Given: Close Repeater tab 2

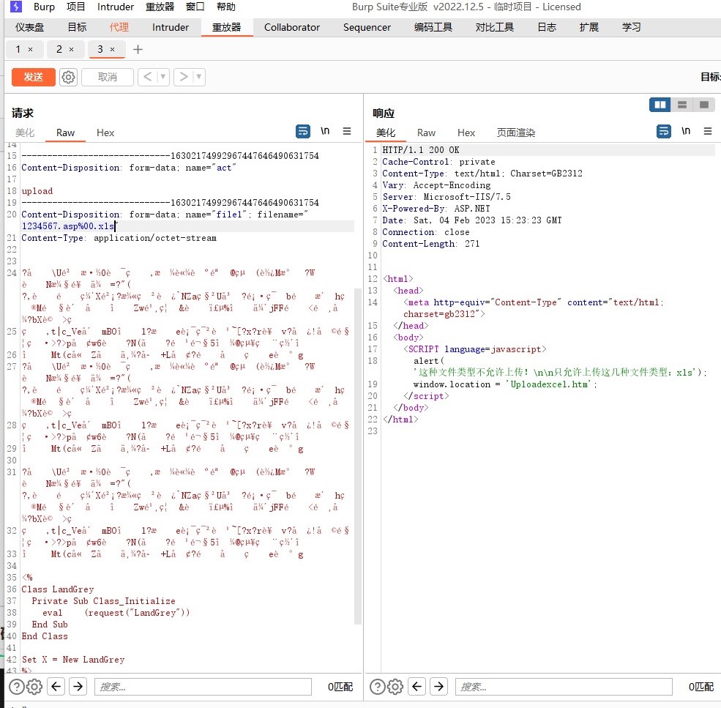Looking at the screenshot, I should [71, 49].
